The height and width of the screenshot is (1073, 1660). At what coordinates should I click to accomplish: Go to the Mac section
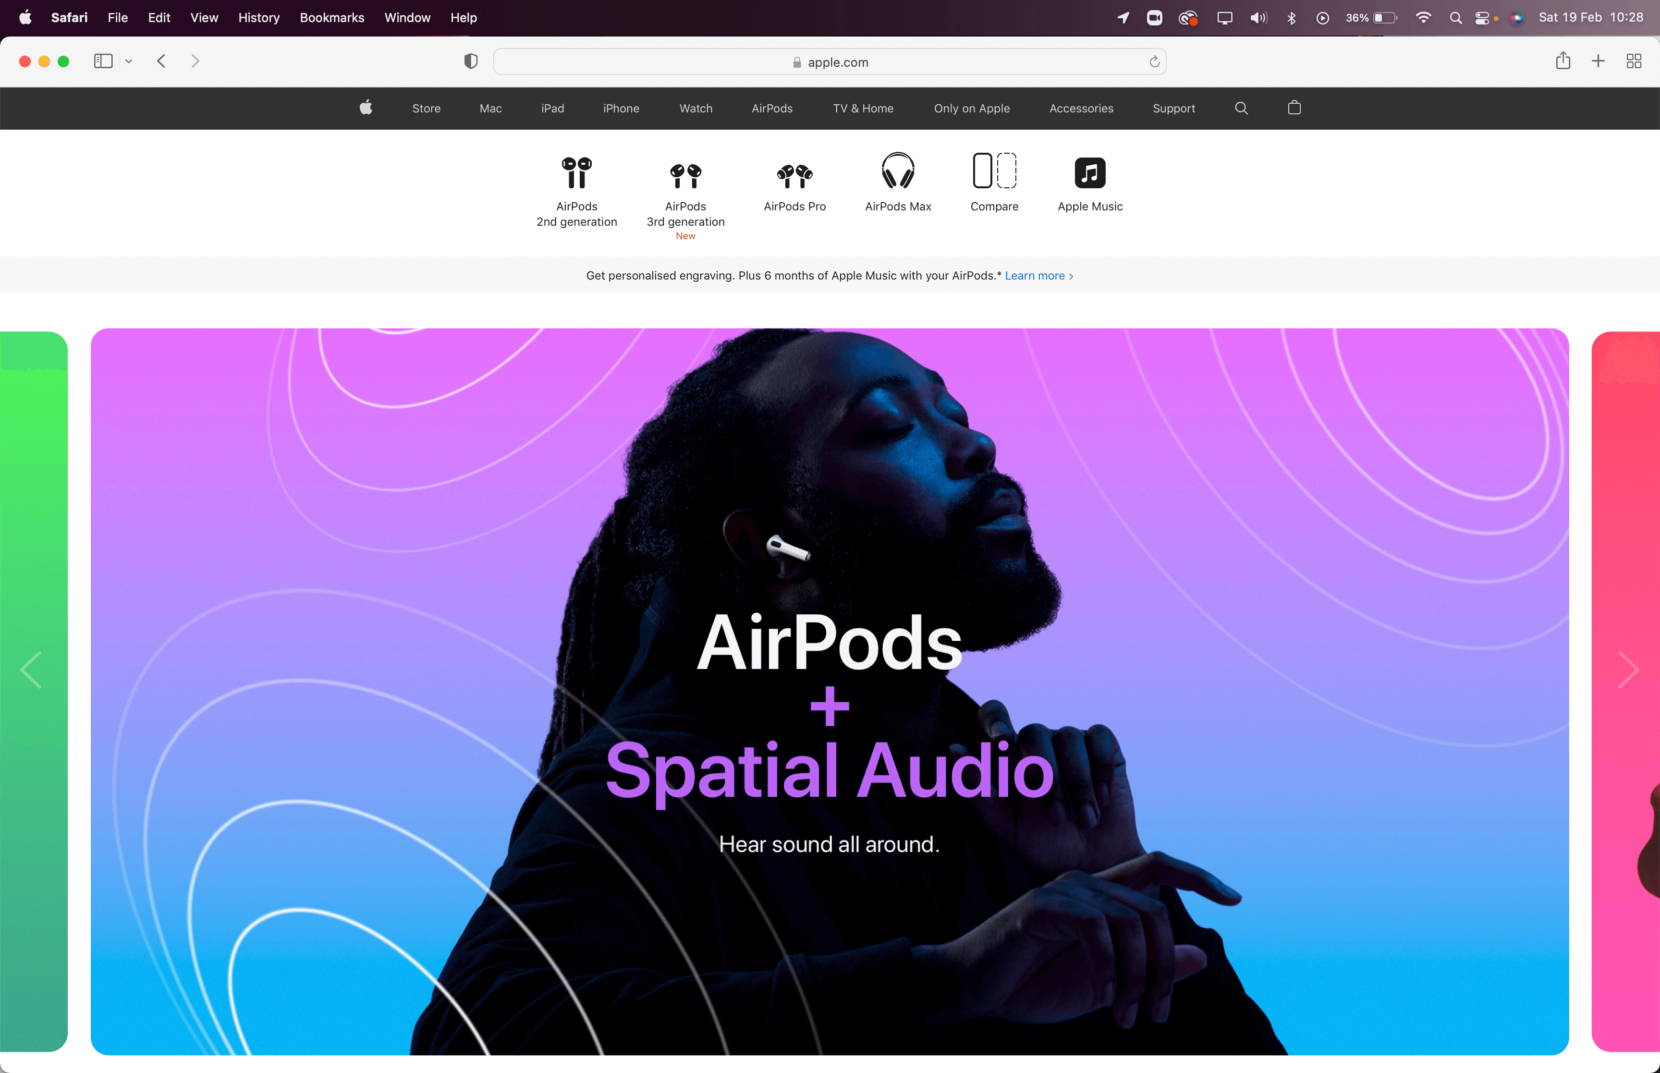[490, 108]
